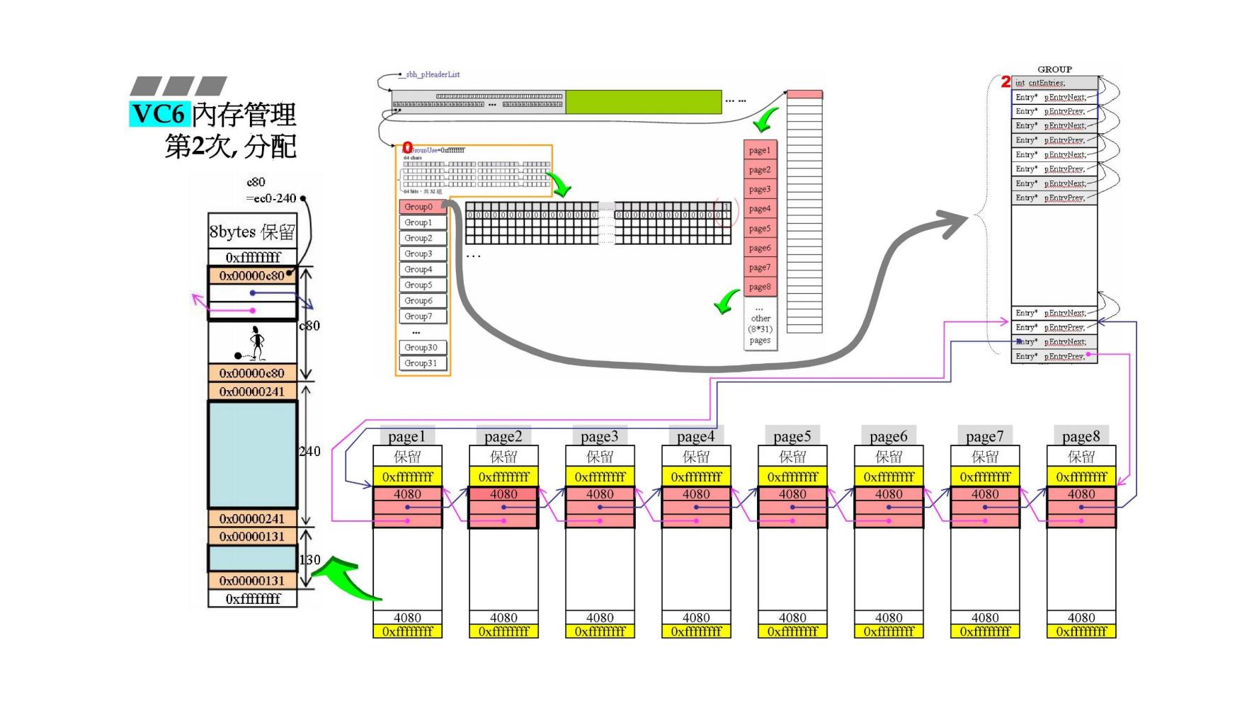
Task: Click gray page8 heading above bottom columns
Action: click(x=1081, y=436)
